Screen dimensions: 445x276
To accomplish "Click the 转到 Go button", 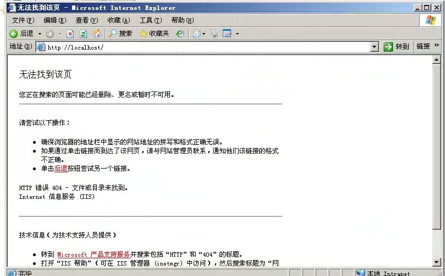I will tap(396, 47).
